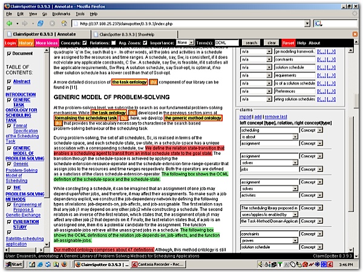Click the table of contents horizontal scrollbar
363x272 pixels.
tap(24, 250)
